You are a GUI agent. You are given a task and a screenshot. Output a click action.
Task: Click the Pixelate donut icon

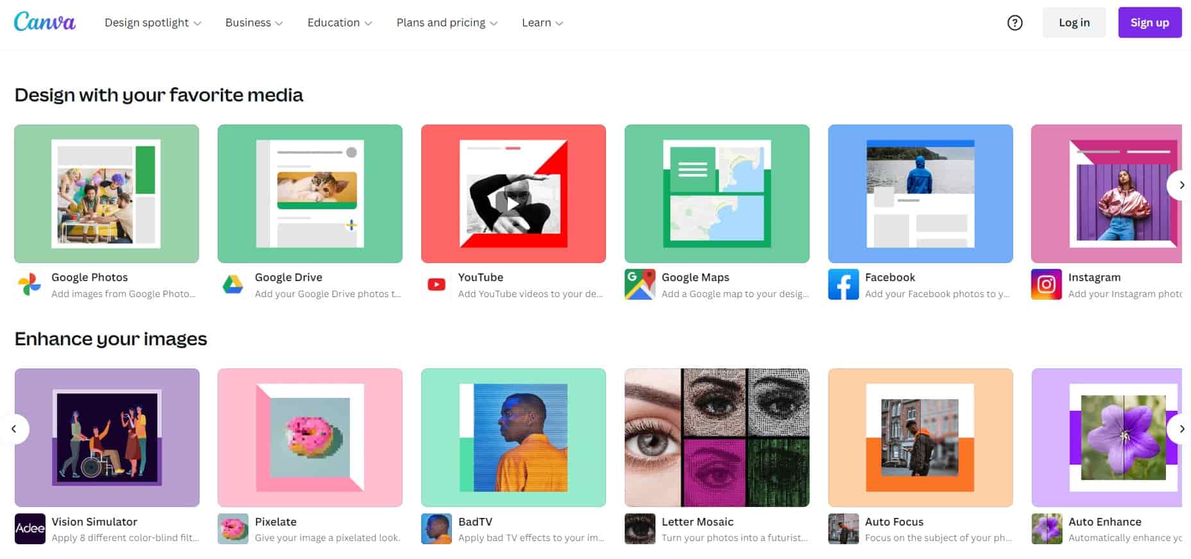click(233, 529)
